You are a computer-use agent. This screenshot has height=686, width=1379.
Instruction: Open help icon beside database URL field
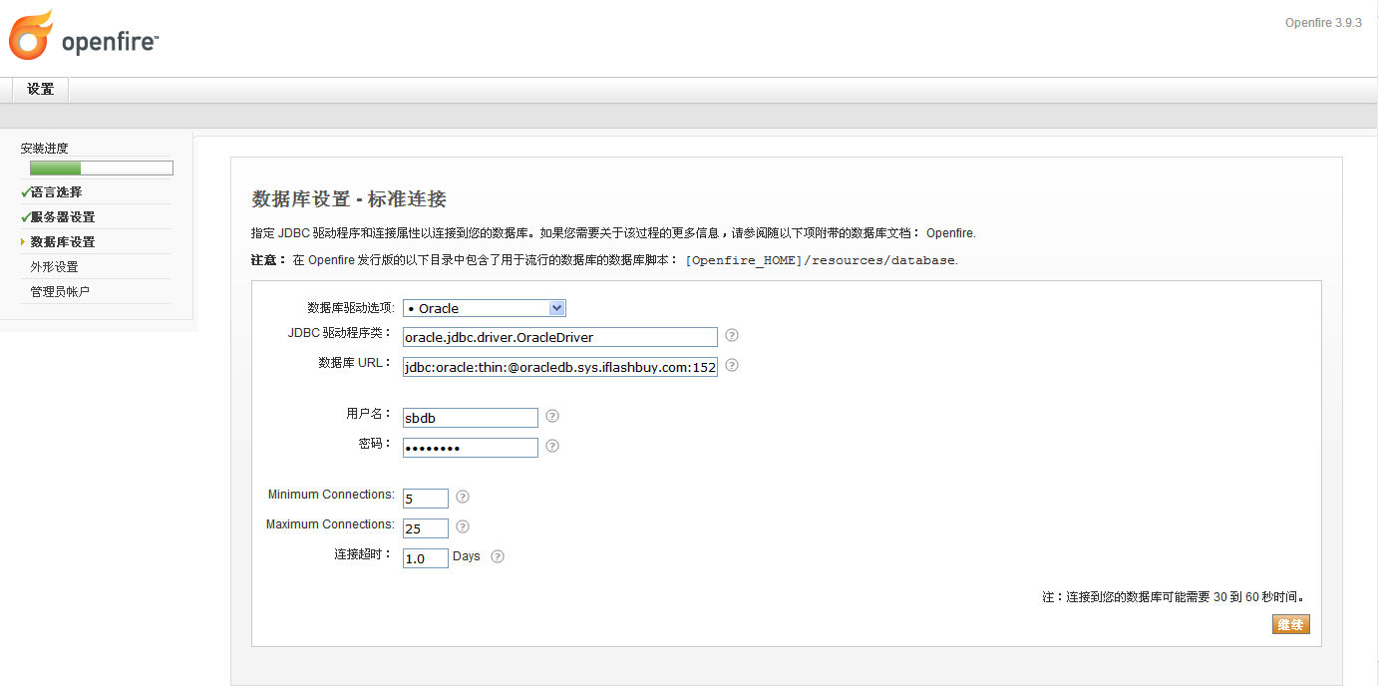[x=732, y=365]
